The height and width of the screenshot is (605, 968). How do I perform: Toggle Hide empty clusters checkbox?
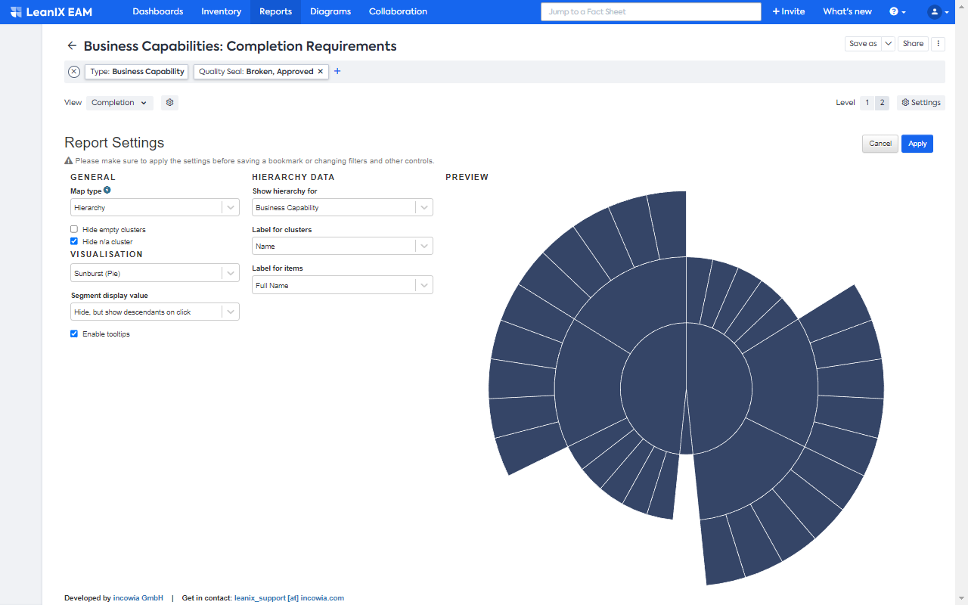pyautogui.click(x=74, y=229)
